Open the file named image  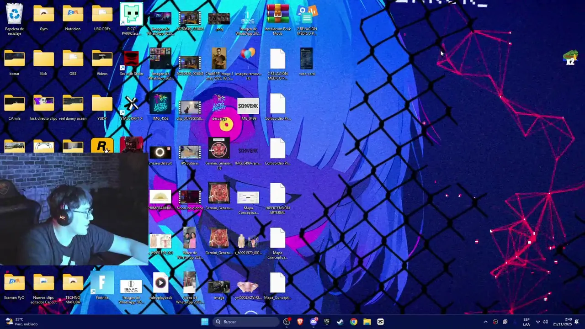pos(219,290)
